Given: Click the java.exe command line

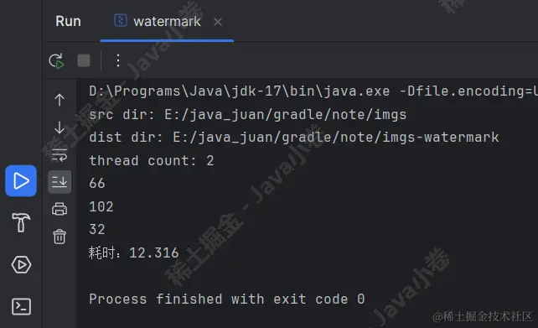Looking at the screenshot, I should 313,91.
